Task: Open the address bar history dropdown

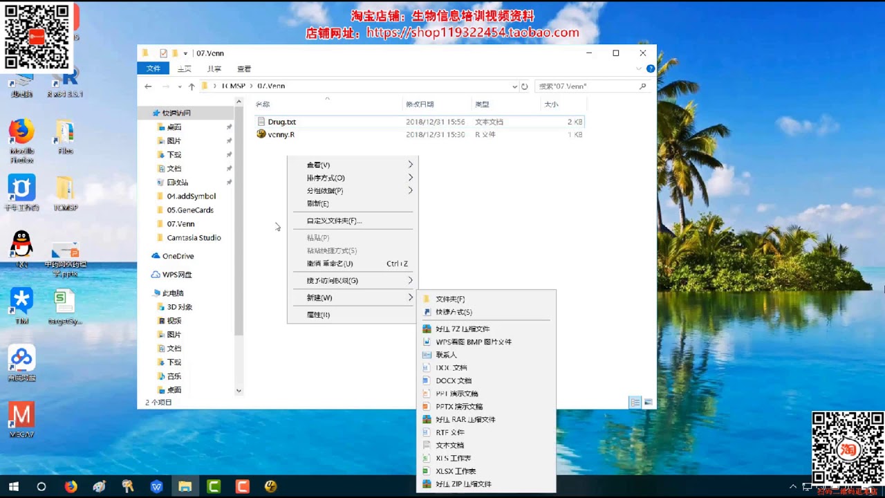Action: pos(514,86)
